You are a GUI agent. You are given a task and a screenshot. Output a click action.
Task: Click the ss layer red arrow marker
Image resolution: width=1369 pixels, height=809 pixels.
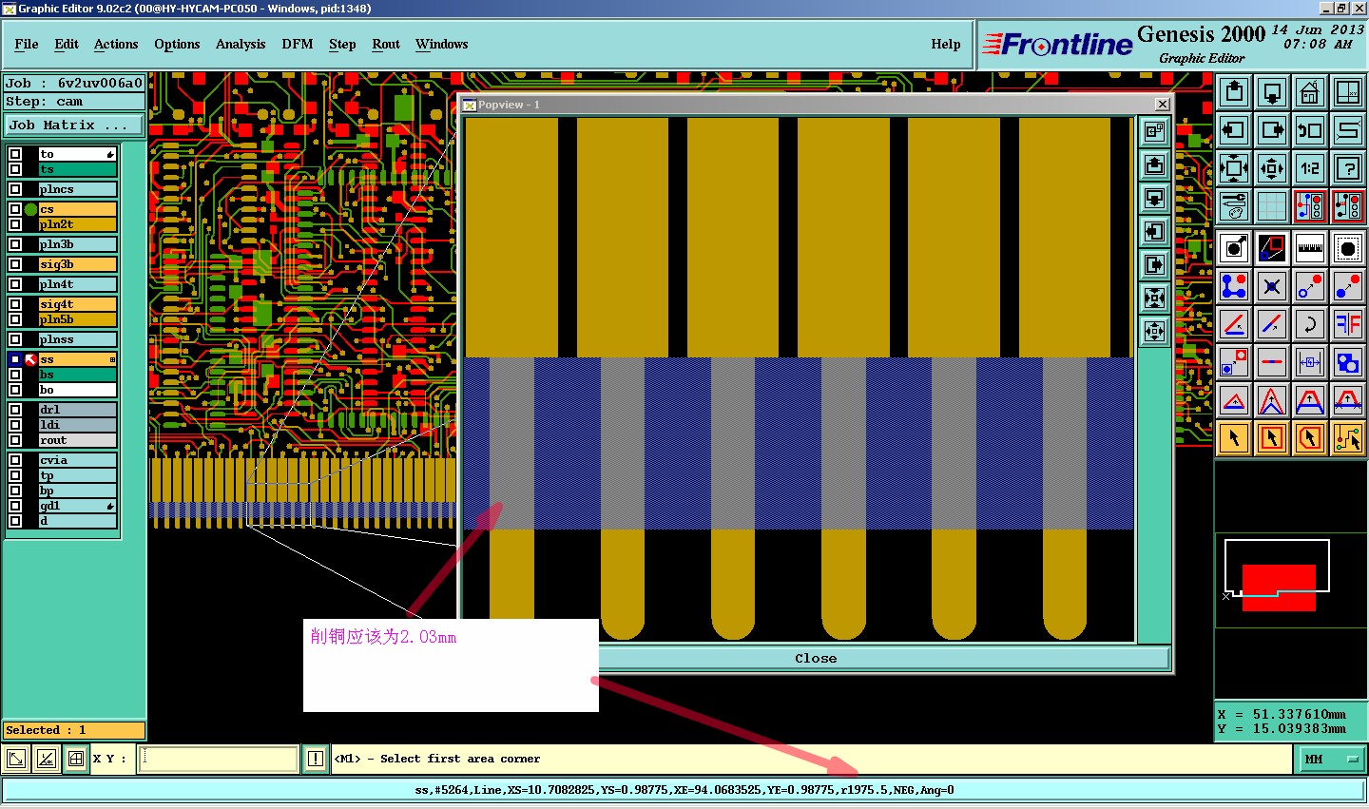click(x=30, y=359)
